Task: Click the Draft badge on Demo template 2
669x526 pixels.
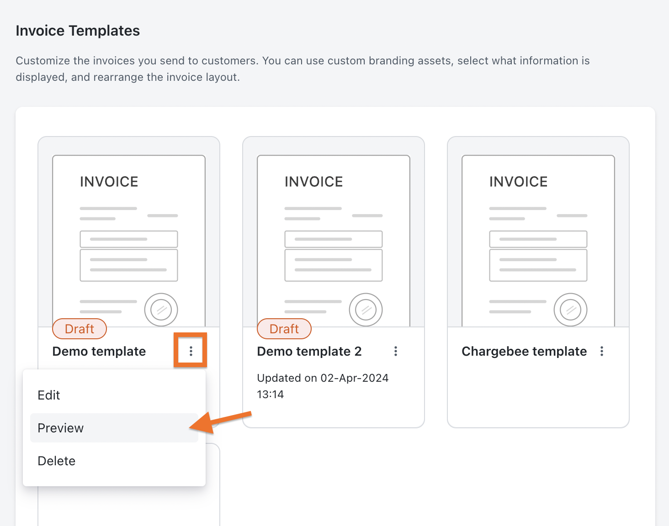Action: click(x=284, y=329)
